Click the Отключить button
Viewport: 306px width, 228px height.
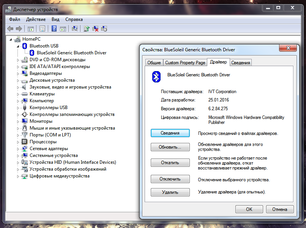(170, 179)
